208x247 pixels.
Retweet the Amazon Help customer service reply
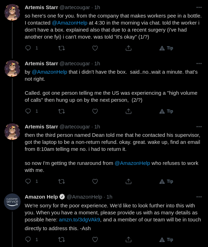tap(62, 240)
